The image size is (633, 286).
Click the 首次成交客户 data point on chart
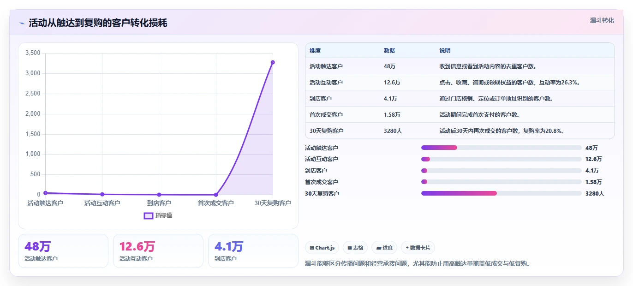click(x=216, y=195)
